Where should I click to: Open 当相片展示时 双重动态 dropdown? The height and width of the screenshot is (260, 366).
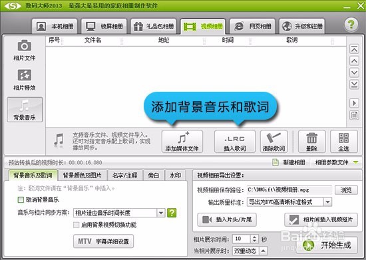click(250, 251)
